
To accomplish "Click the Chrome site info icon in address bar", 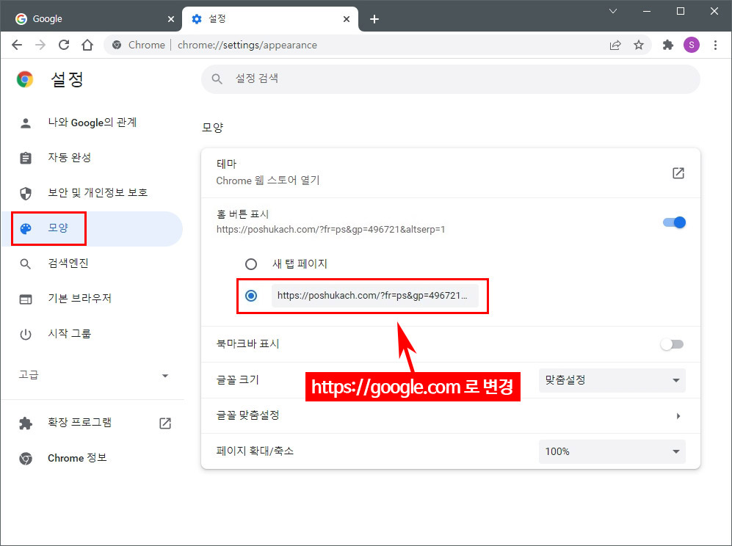I will click(x=117, y=45).
